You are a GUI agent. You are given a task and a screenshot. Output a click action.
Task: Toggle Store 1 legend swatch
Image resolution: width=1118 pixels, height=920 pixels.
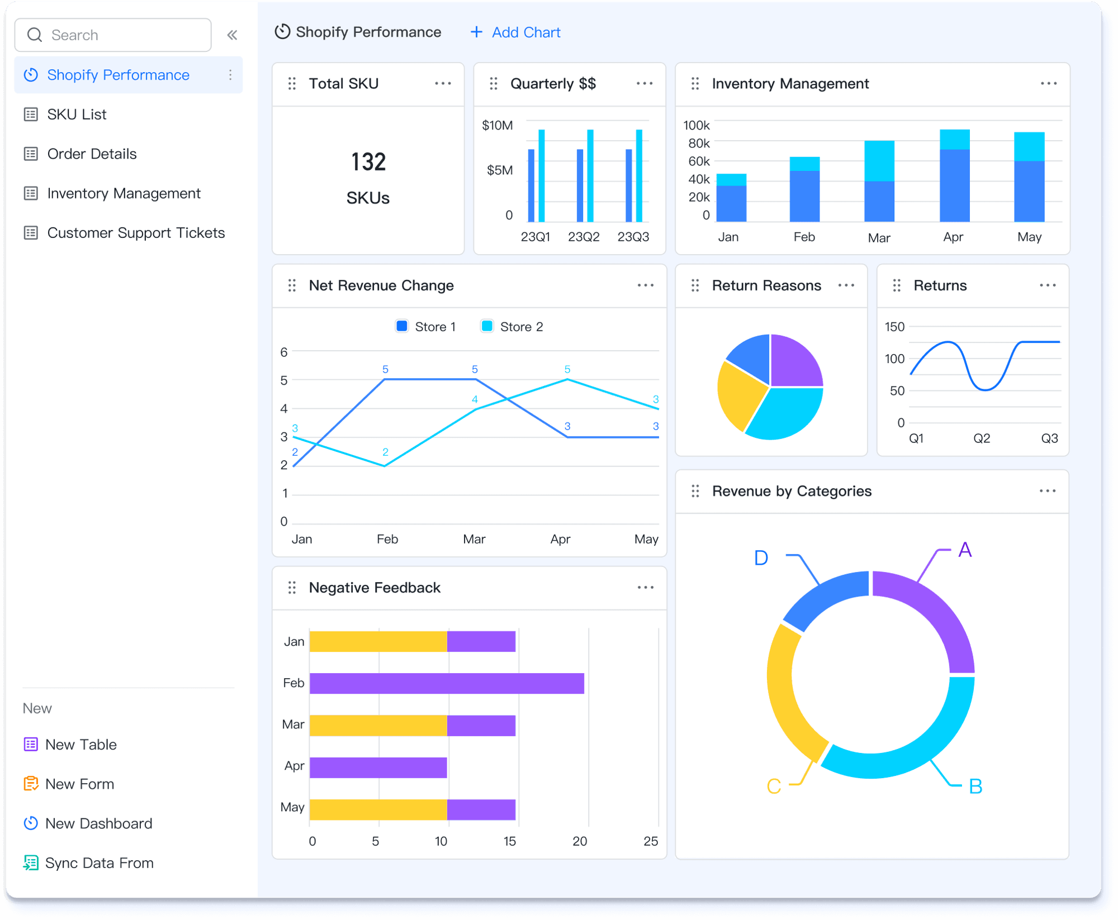(x=401, y=326)
